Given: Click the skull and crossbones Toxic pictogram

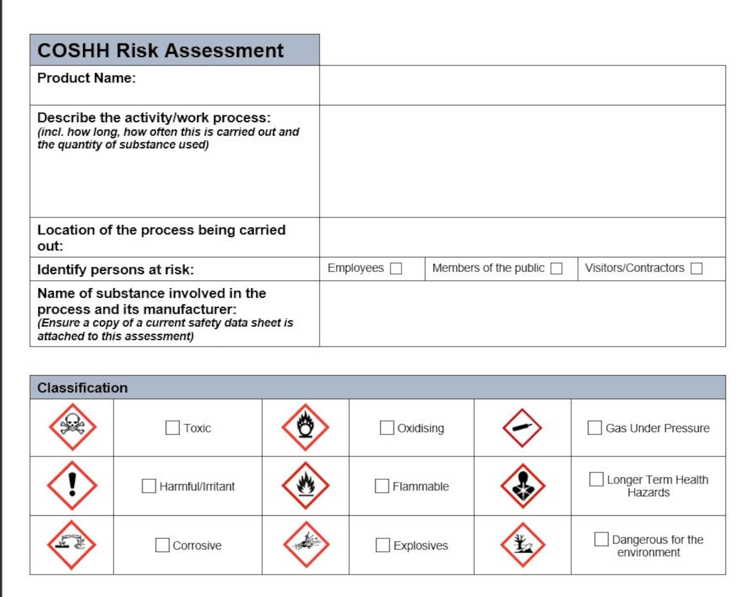Looking at the screenshot, I should point(73,427).
